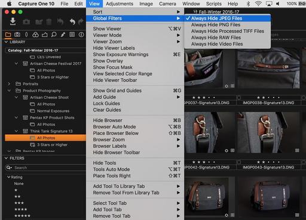The width and height of the screenshot is (306, 220).
Task: Click the AirPlay display icon
Action: (269, 4)
